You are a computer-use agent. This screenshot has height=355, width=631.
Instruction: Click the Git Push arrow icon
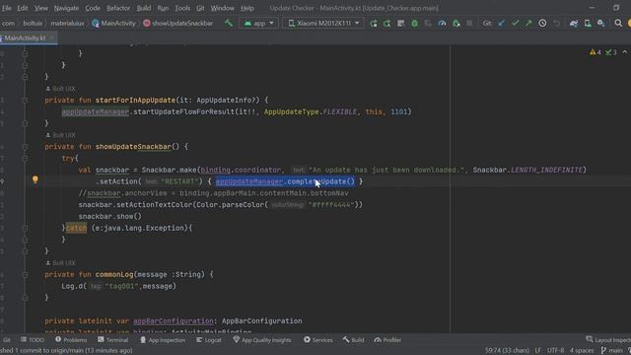coord(528,24)
